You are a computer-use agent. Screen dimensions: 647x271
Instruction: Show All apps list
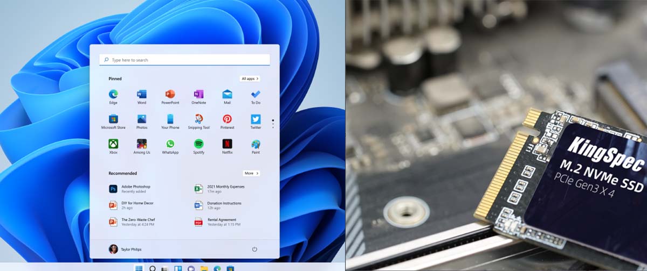(250, 79)
